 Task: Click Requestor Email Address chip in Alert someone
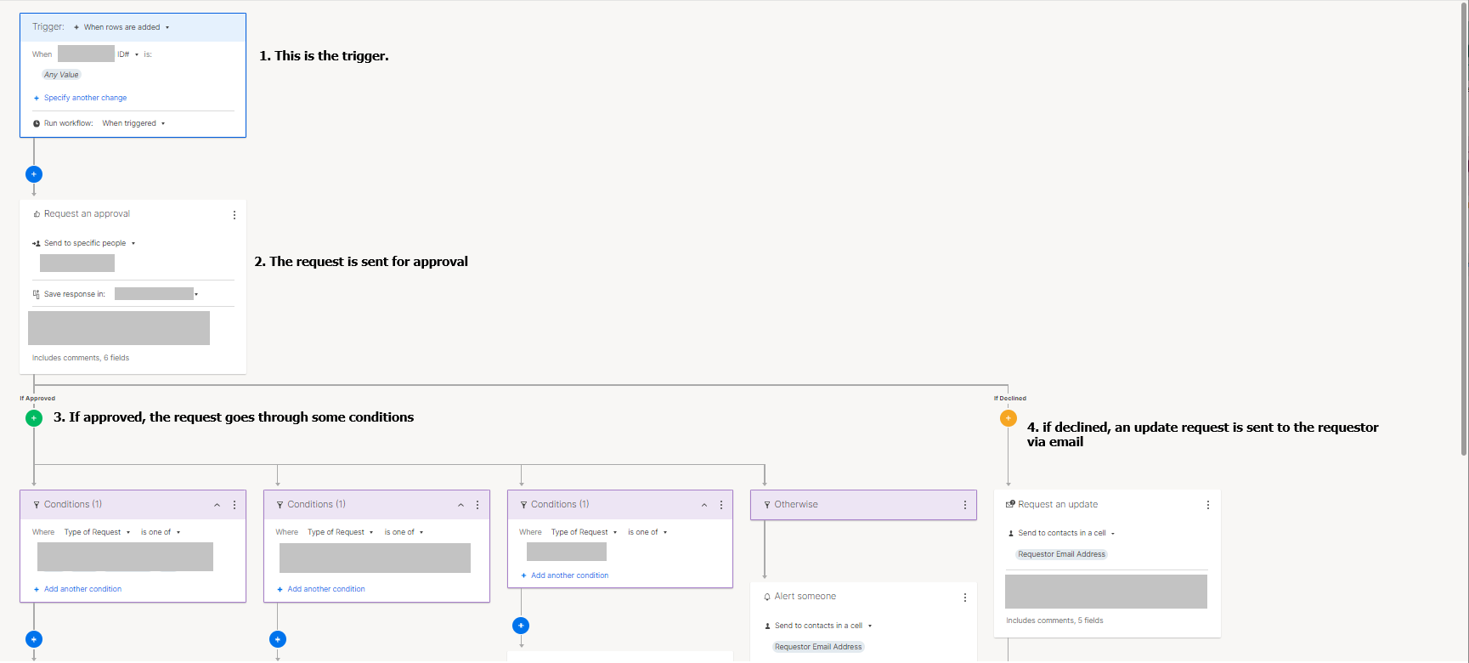818,647
